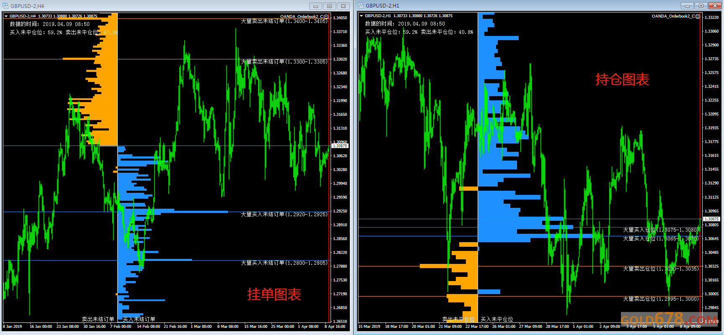Click current price tag 1.30875 on H4 axis
This screenshot has height=335, width=724.
pos(340,146)
